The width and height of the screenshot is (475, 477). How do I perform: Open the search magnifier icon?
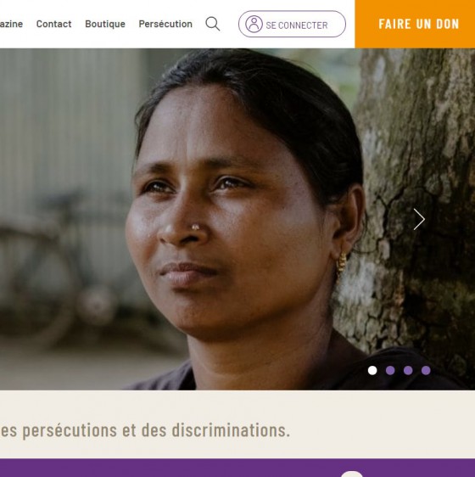coord(213,24)
